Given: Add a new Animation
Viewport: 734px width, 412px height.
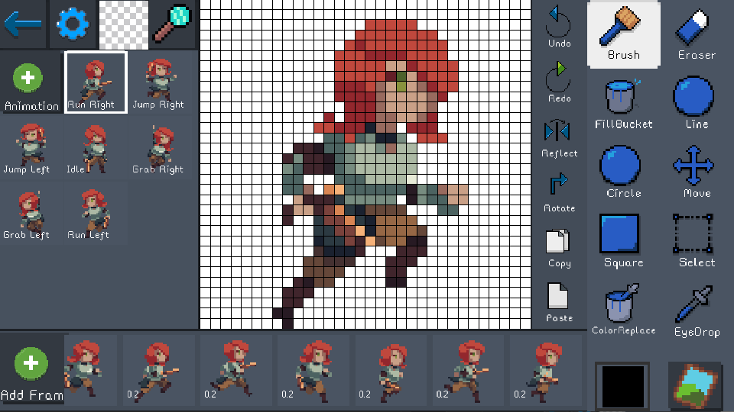Looking at the screenshot, I should click(x=31, y=84).
